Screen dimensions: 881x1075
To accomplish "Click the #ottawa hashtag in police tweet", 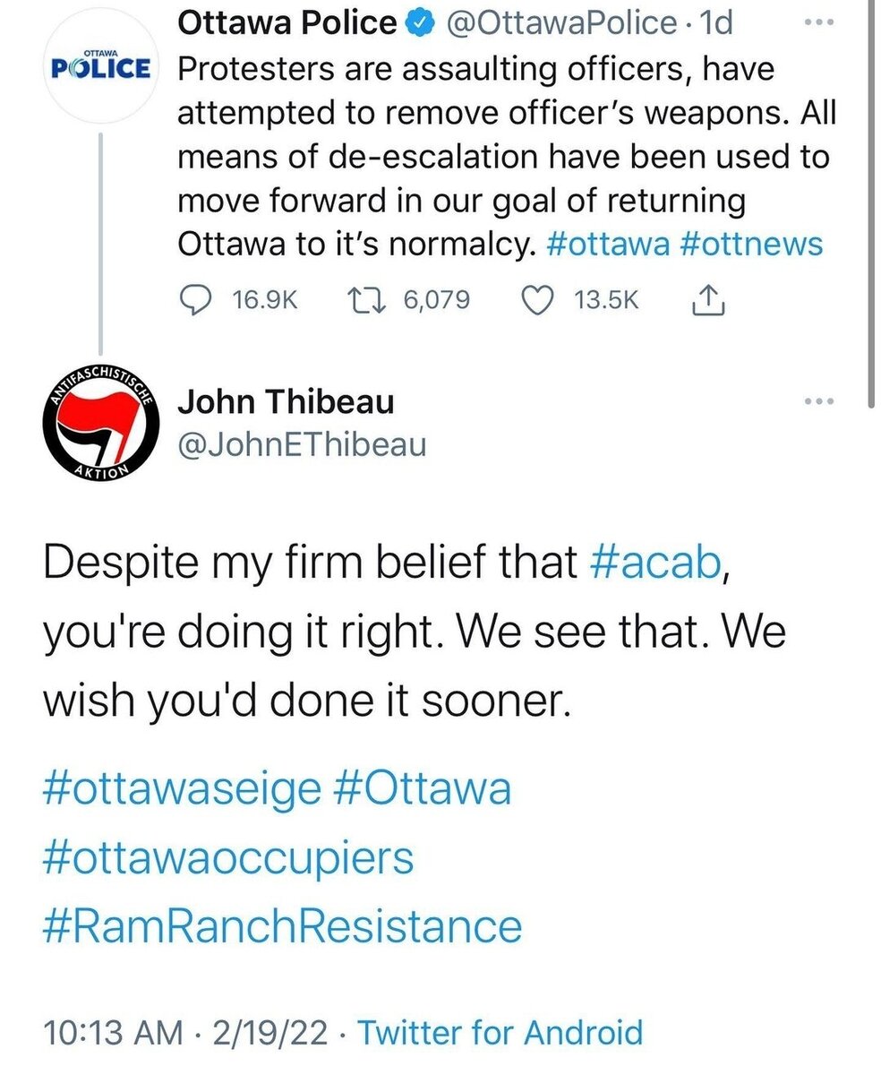I will [606, 244].
